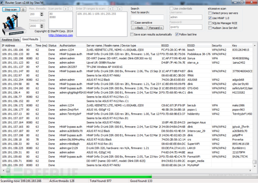
Task: Sort by the Time (ms) column header
Action: [x=41, y=45]
